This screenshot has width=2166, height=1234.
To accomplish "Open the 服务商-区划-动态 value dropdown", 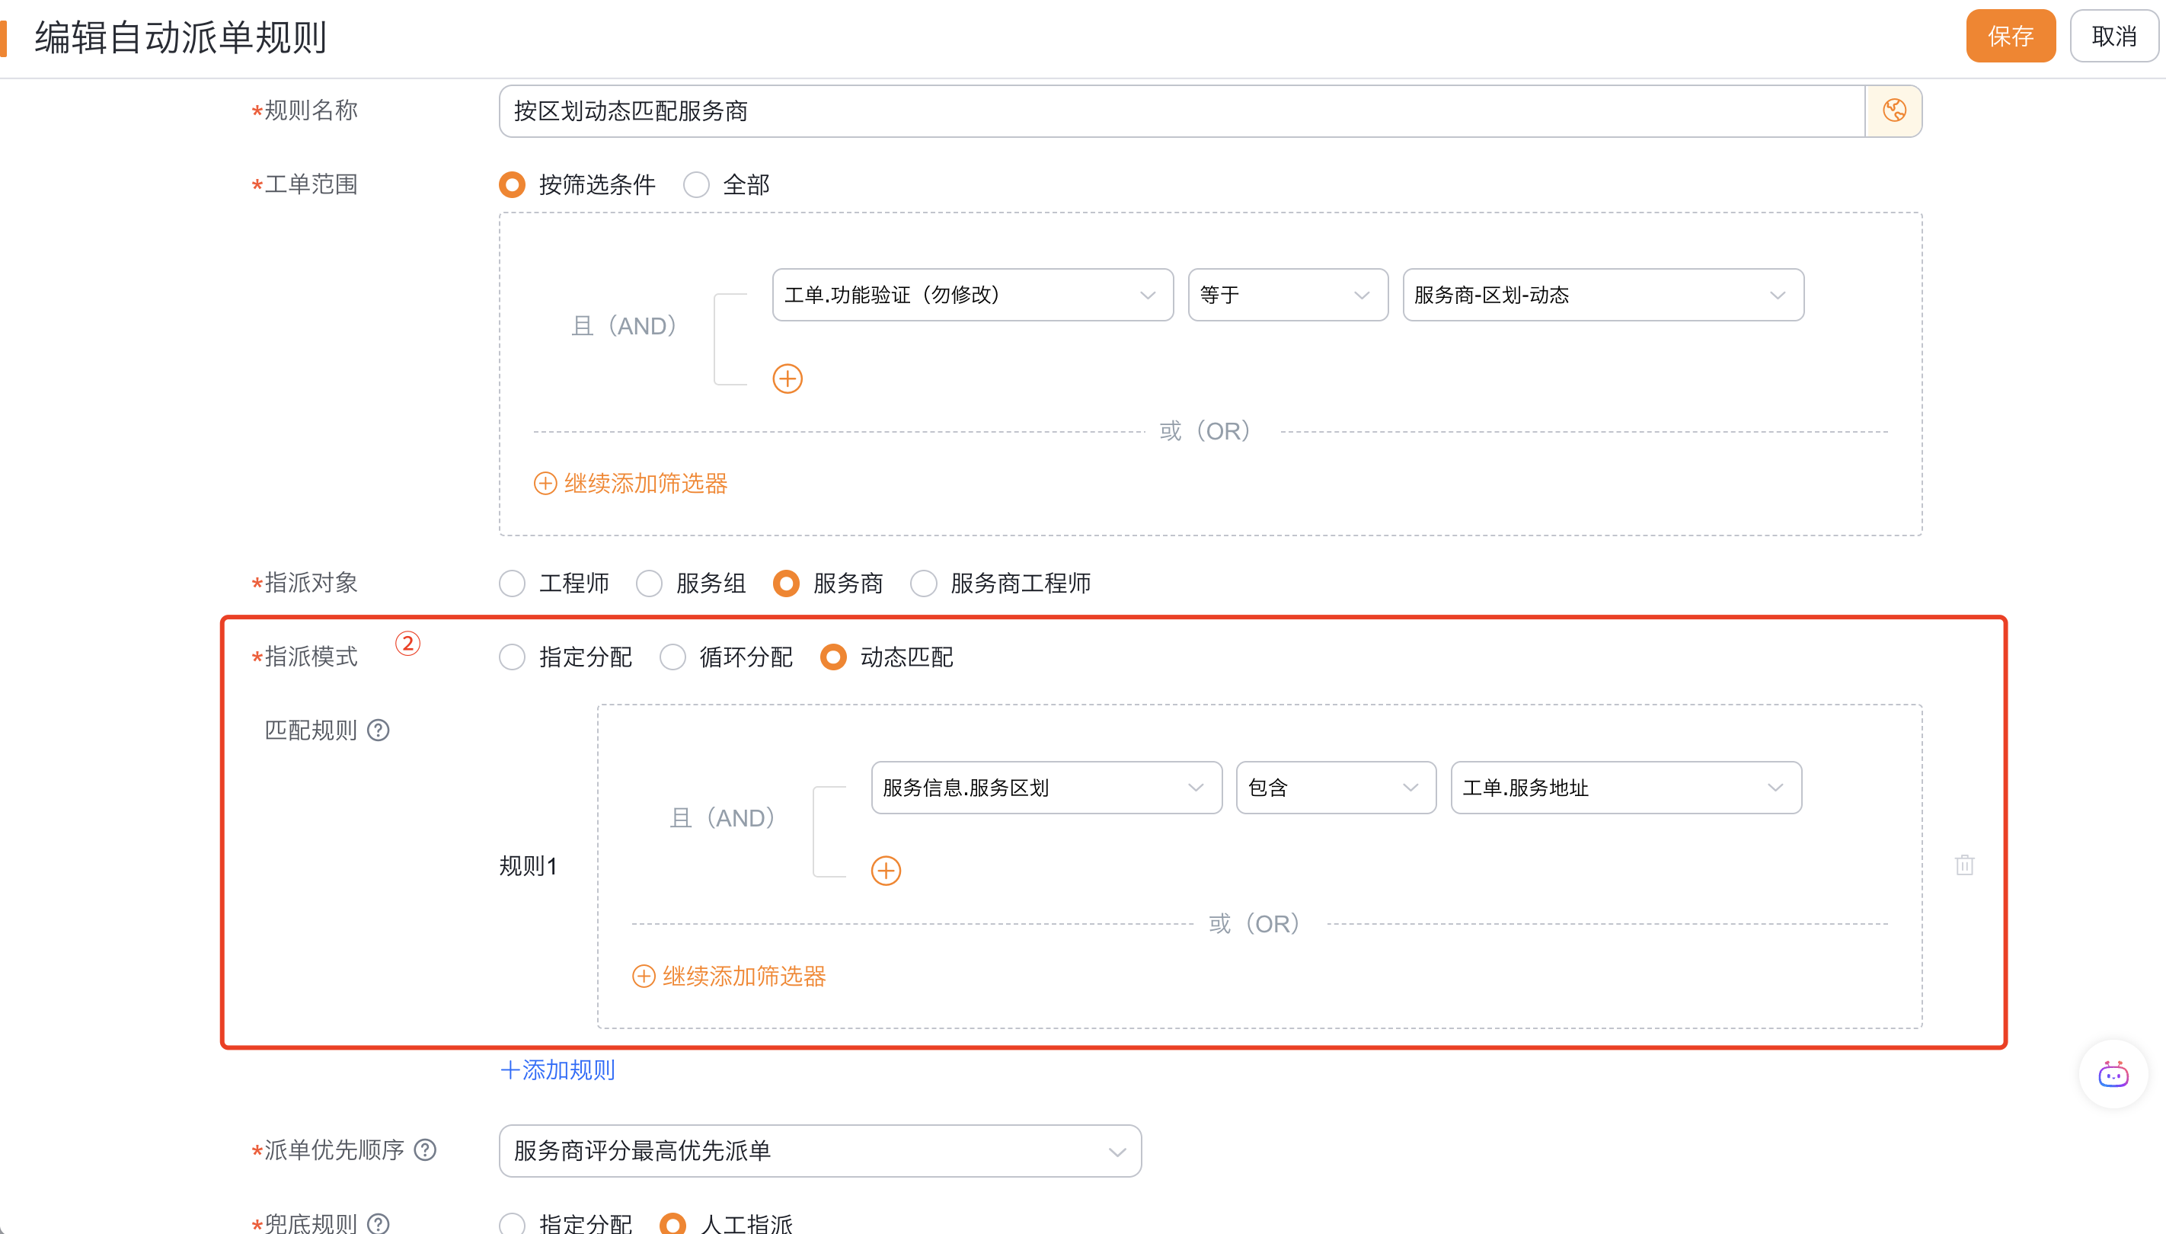I will point(1602,295).
